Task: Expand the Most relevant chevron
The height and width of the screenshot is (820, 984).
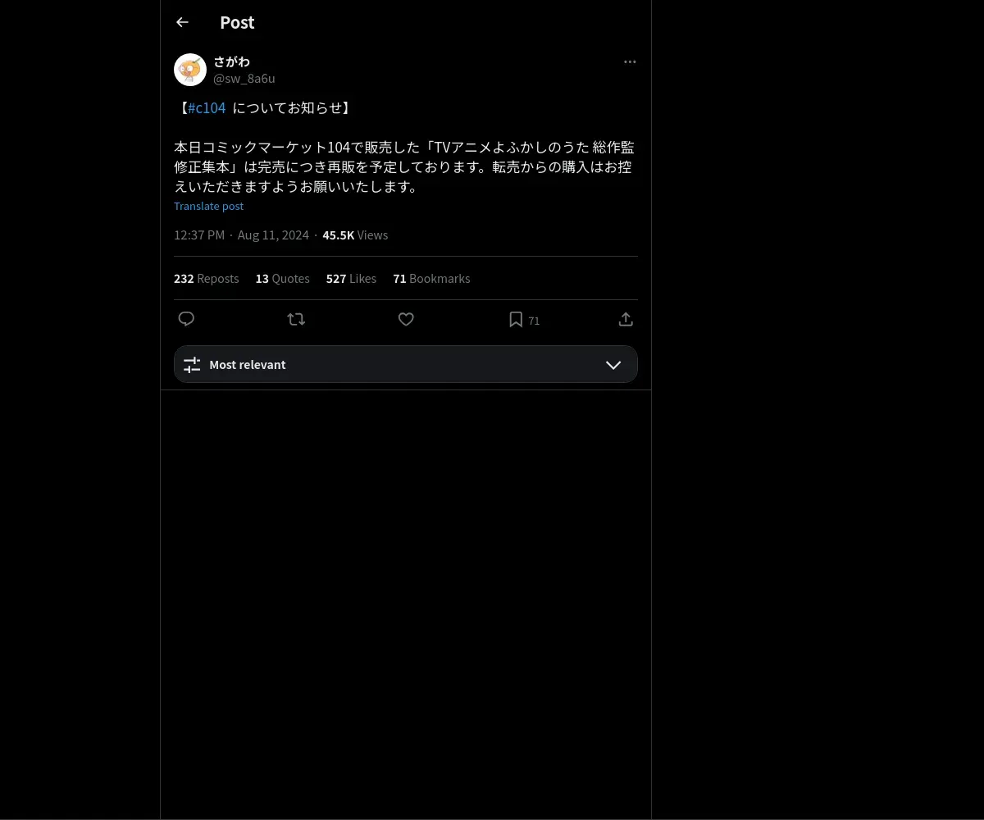Action: (x=613, y=365)
